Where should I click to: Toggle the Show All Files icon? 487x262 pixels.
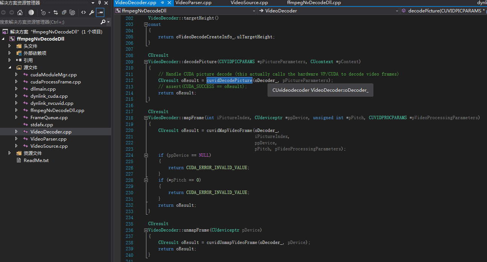point(72,12)
